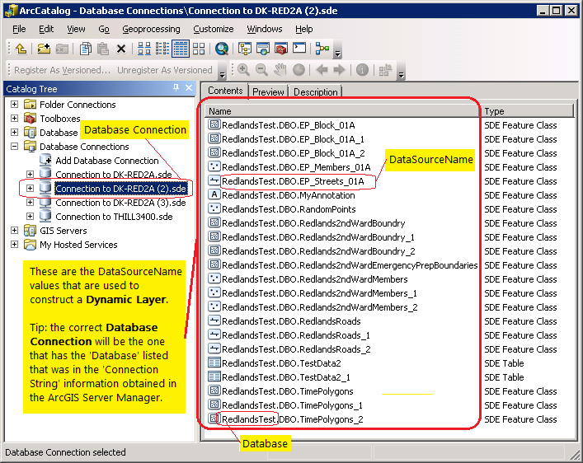Click the Create Thumbnail icon
The height and width of the screenshot is (463, 583).
[x=385, y=70]
